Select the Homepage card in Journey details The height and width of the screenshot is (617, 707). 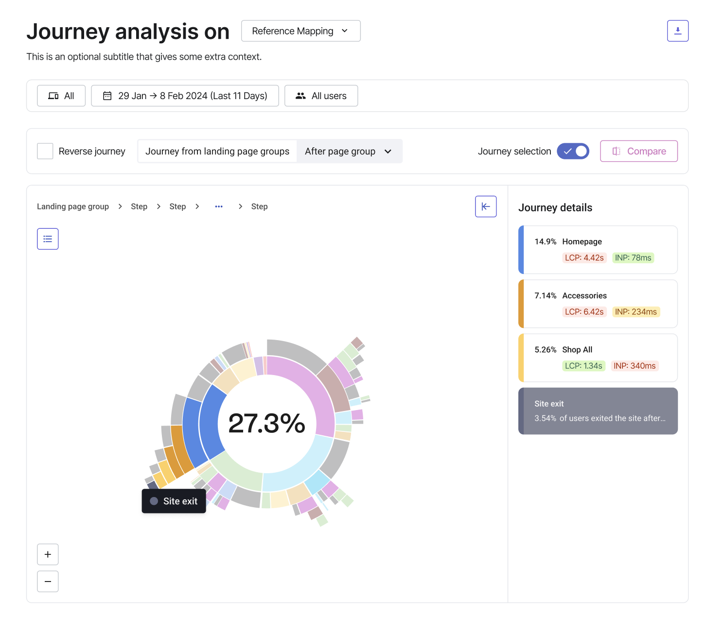(598, 250)
